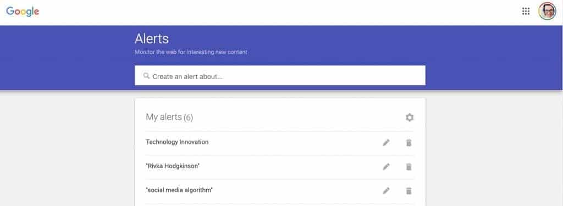Image resolution: width=563 pixels, height=206 pixels.
Task: Click the Google logo
Action: [23, 12]
